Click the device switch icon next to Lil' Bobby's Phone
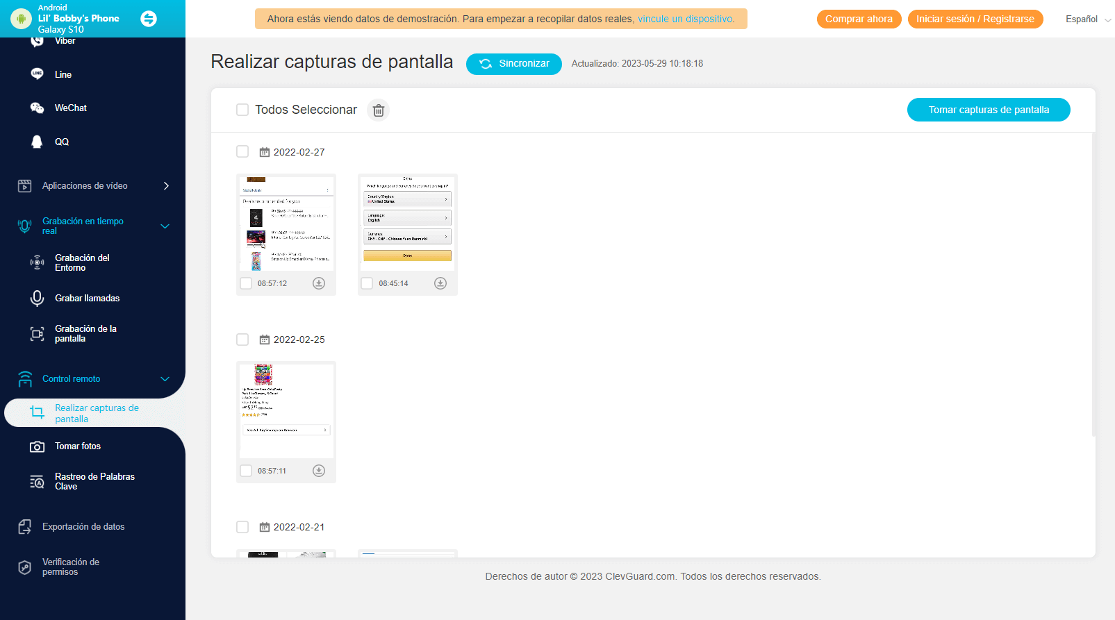 tap(149, 19)
